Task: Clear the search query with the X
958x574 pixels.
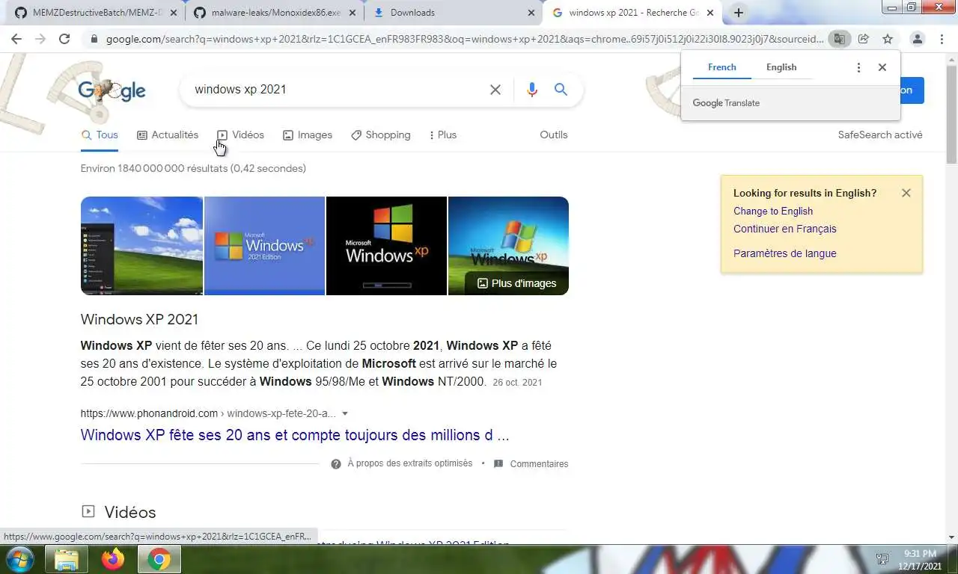Action: pyautogui.click(x=495, y=90)
